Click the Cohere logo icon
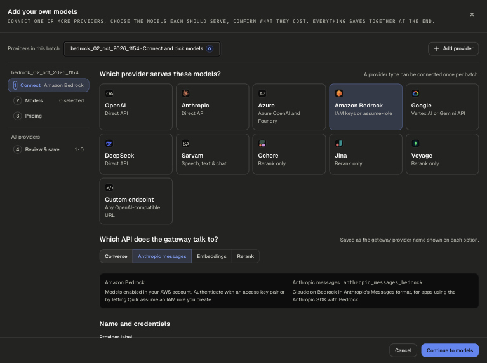487x363 pixels. click(262, 144)
